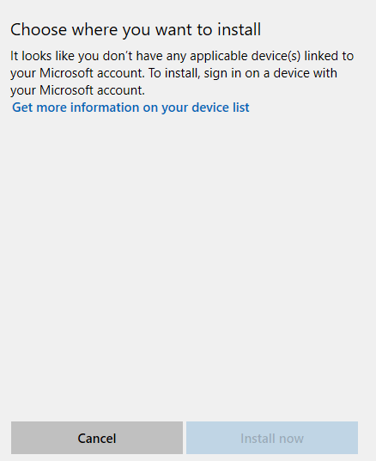
Task: Click the empty device list area
Action: (x=188, y=265)
